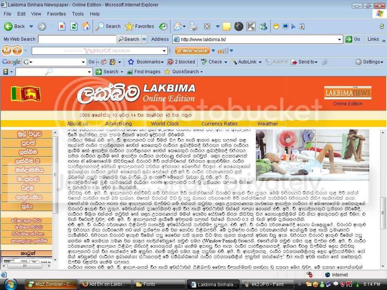The width and height of the screenshot is (387, 290).
Task: Expand the Bookmarks dropdown menu
Action: point(162,62)
